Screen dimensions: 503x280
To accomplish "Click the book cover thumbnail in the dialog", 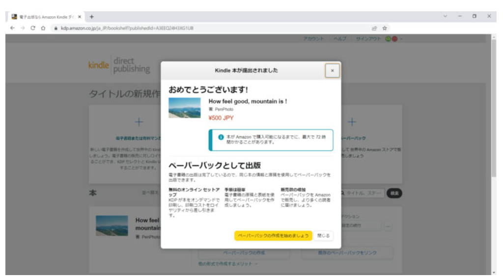I will pyautogui.click(x=185, y=108).
